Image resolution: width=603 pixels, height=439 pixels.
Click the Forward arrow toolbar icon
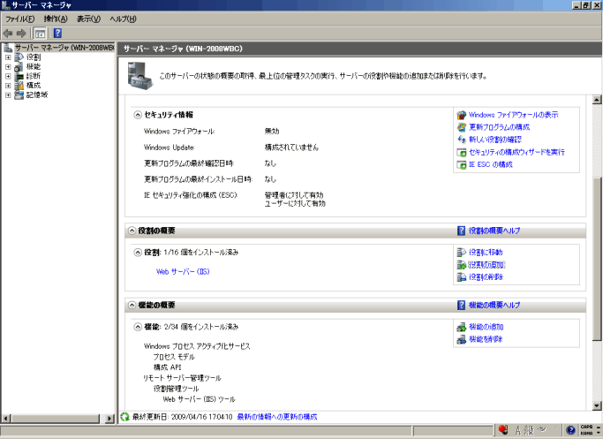(21, 34)
